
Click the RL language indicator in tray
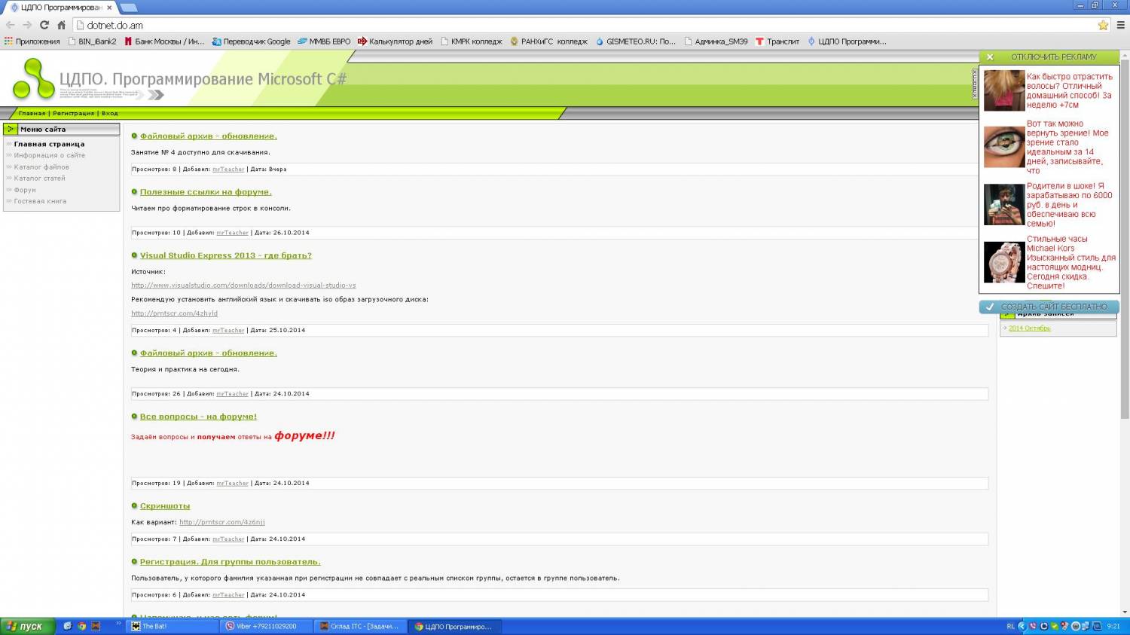click(x=1011, y=626)
